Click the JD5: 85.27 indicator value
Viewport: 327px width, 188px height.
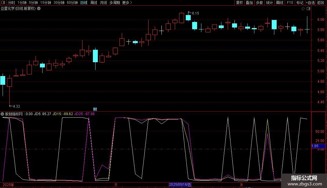[x=43, y=114]
